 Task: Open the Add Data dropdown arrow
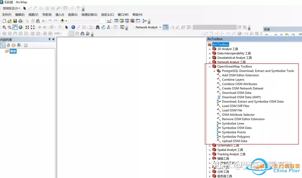tap(66, 21)
